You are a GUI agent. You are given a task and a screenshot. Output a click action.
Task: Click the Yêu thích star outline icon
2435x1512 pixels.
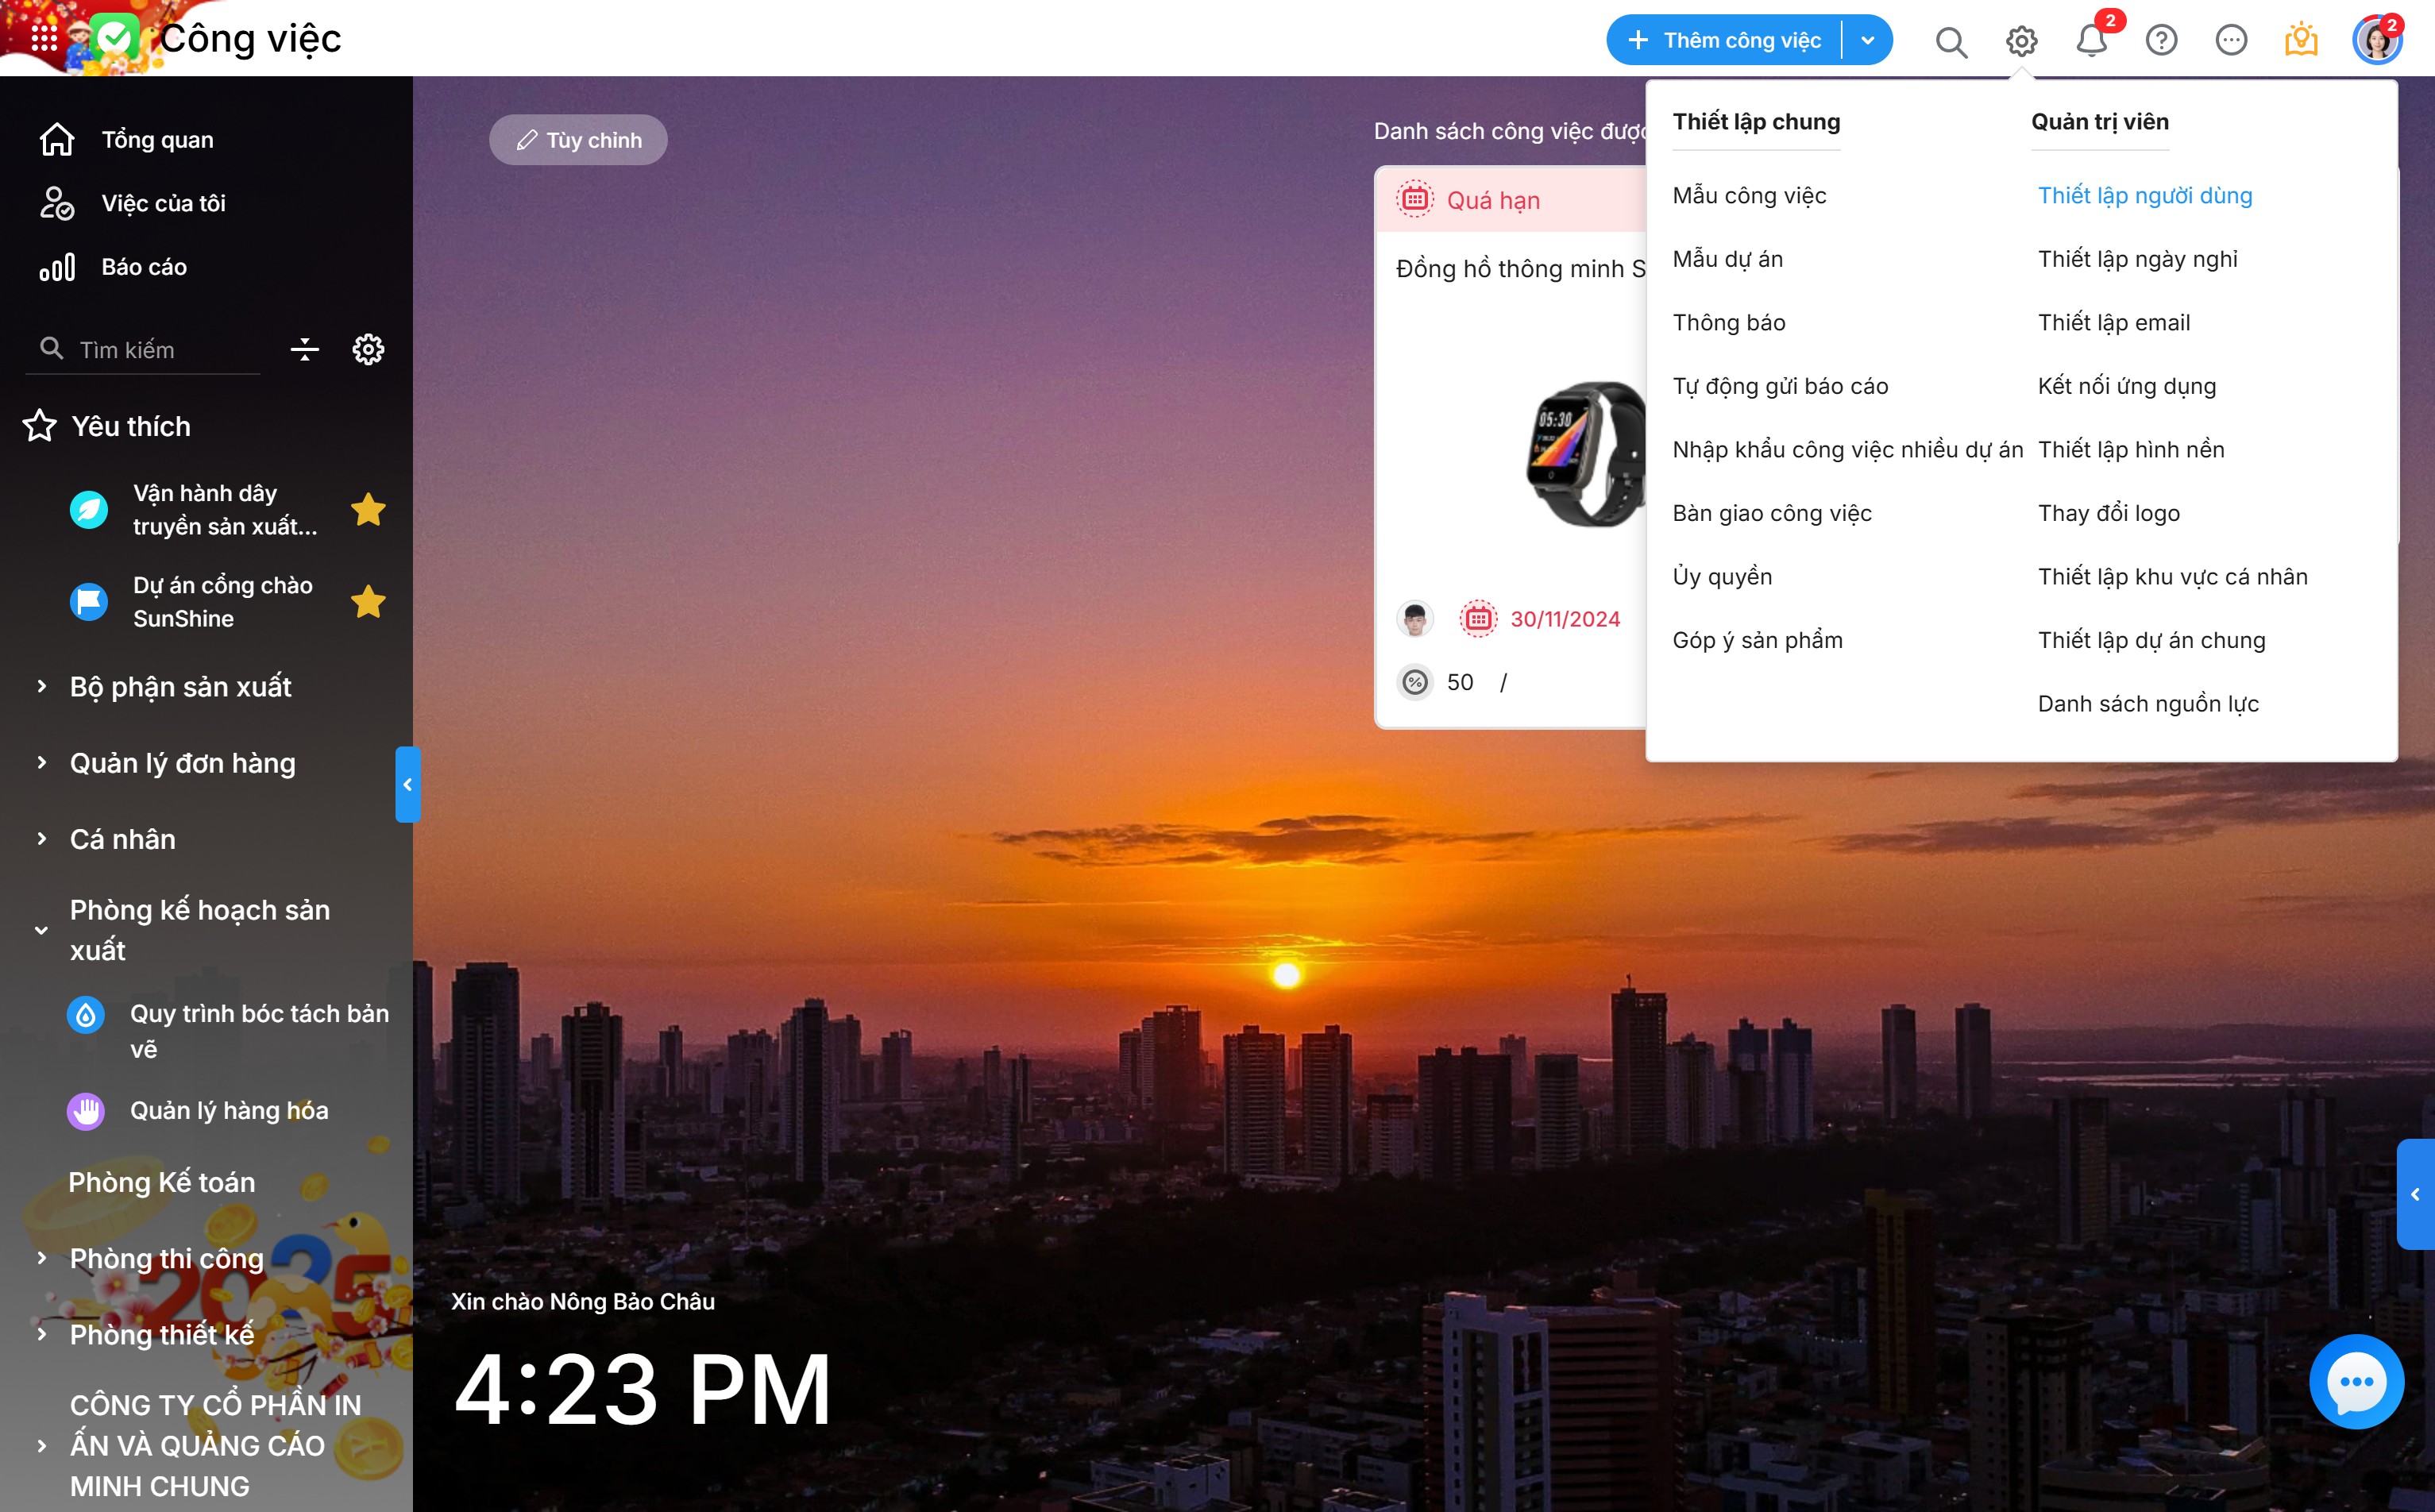click(x=40, y=426)
